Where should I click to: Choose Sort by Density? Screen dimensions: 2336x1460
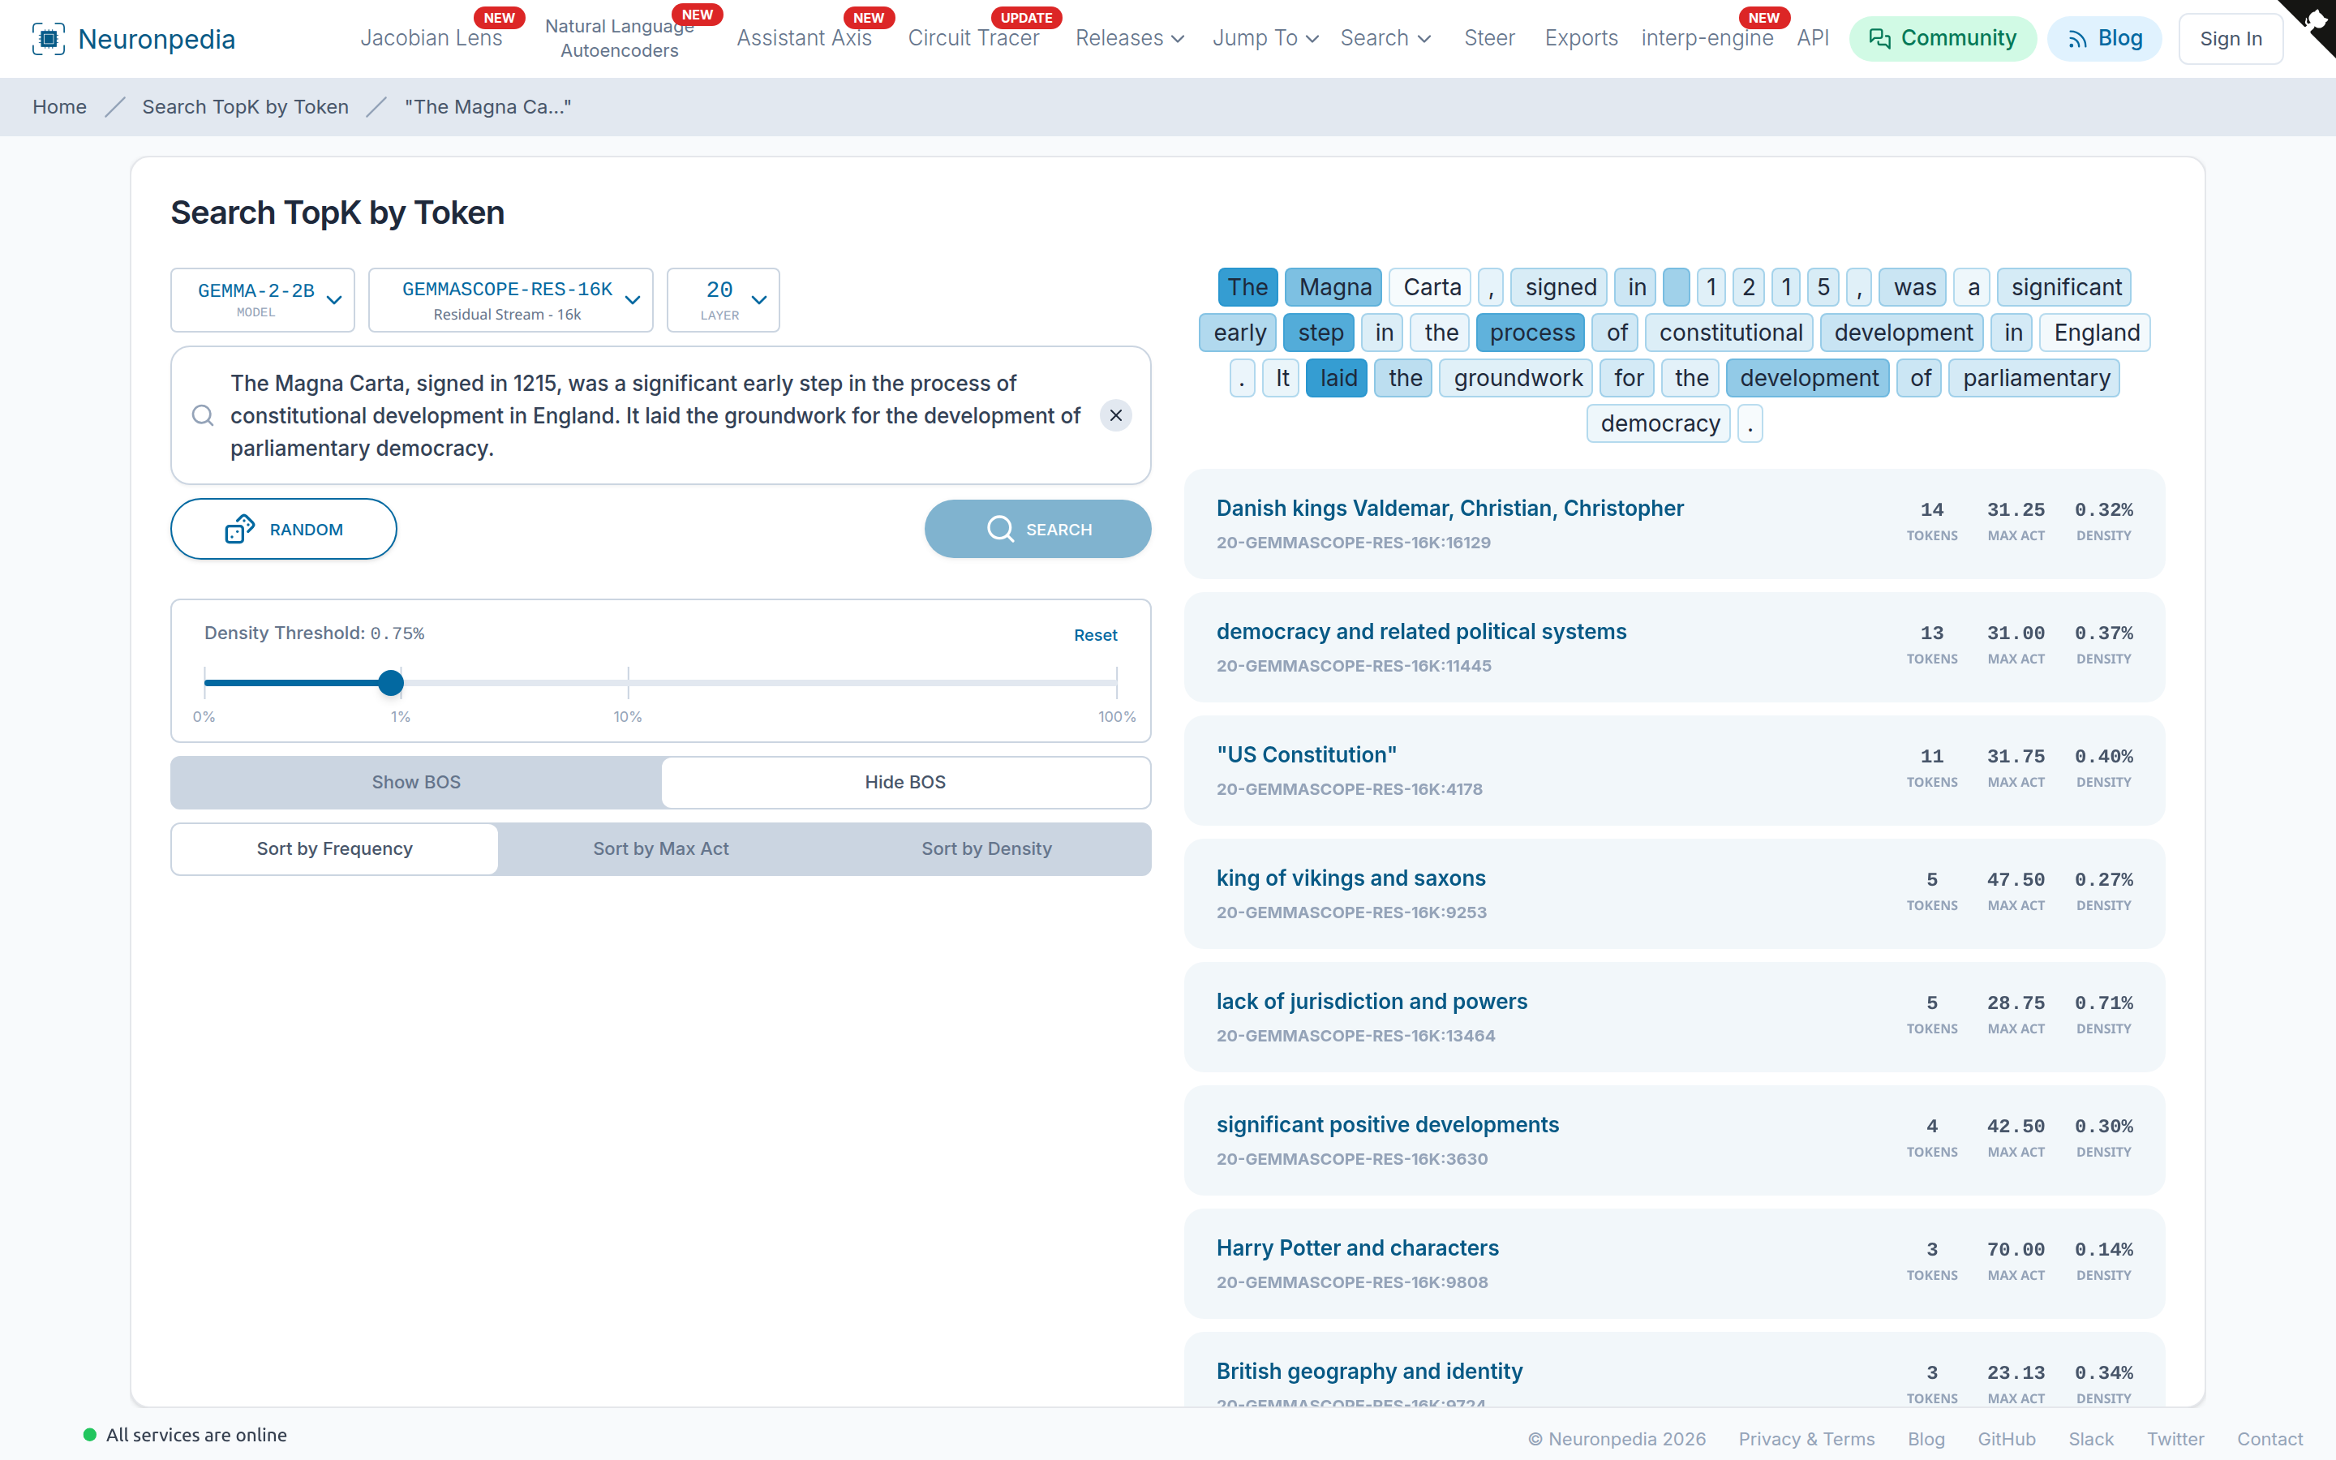click(986, 848)
